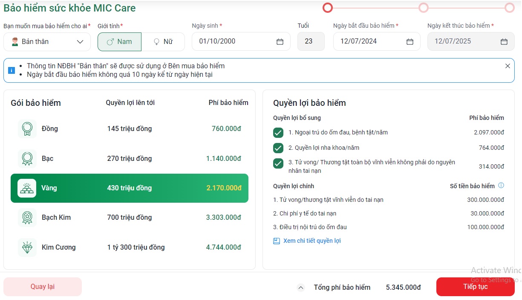Click the male symbol icon in Nam
The width and height of the screenshot is (522, 300).
coord(110,42)
